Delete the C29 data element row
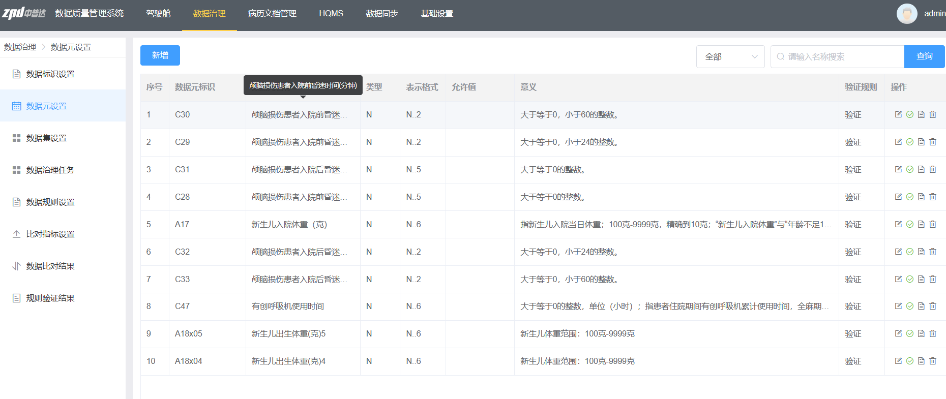 (x=933, y=142)
